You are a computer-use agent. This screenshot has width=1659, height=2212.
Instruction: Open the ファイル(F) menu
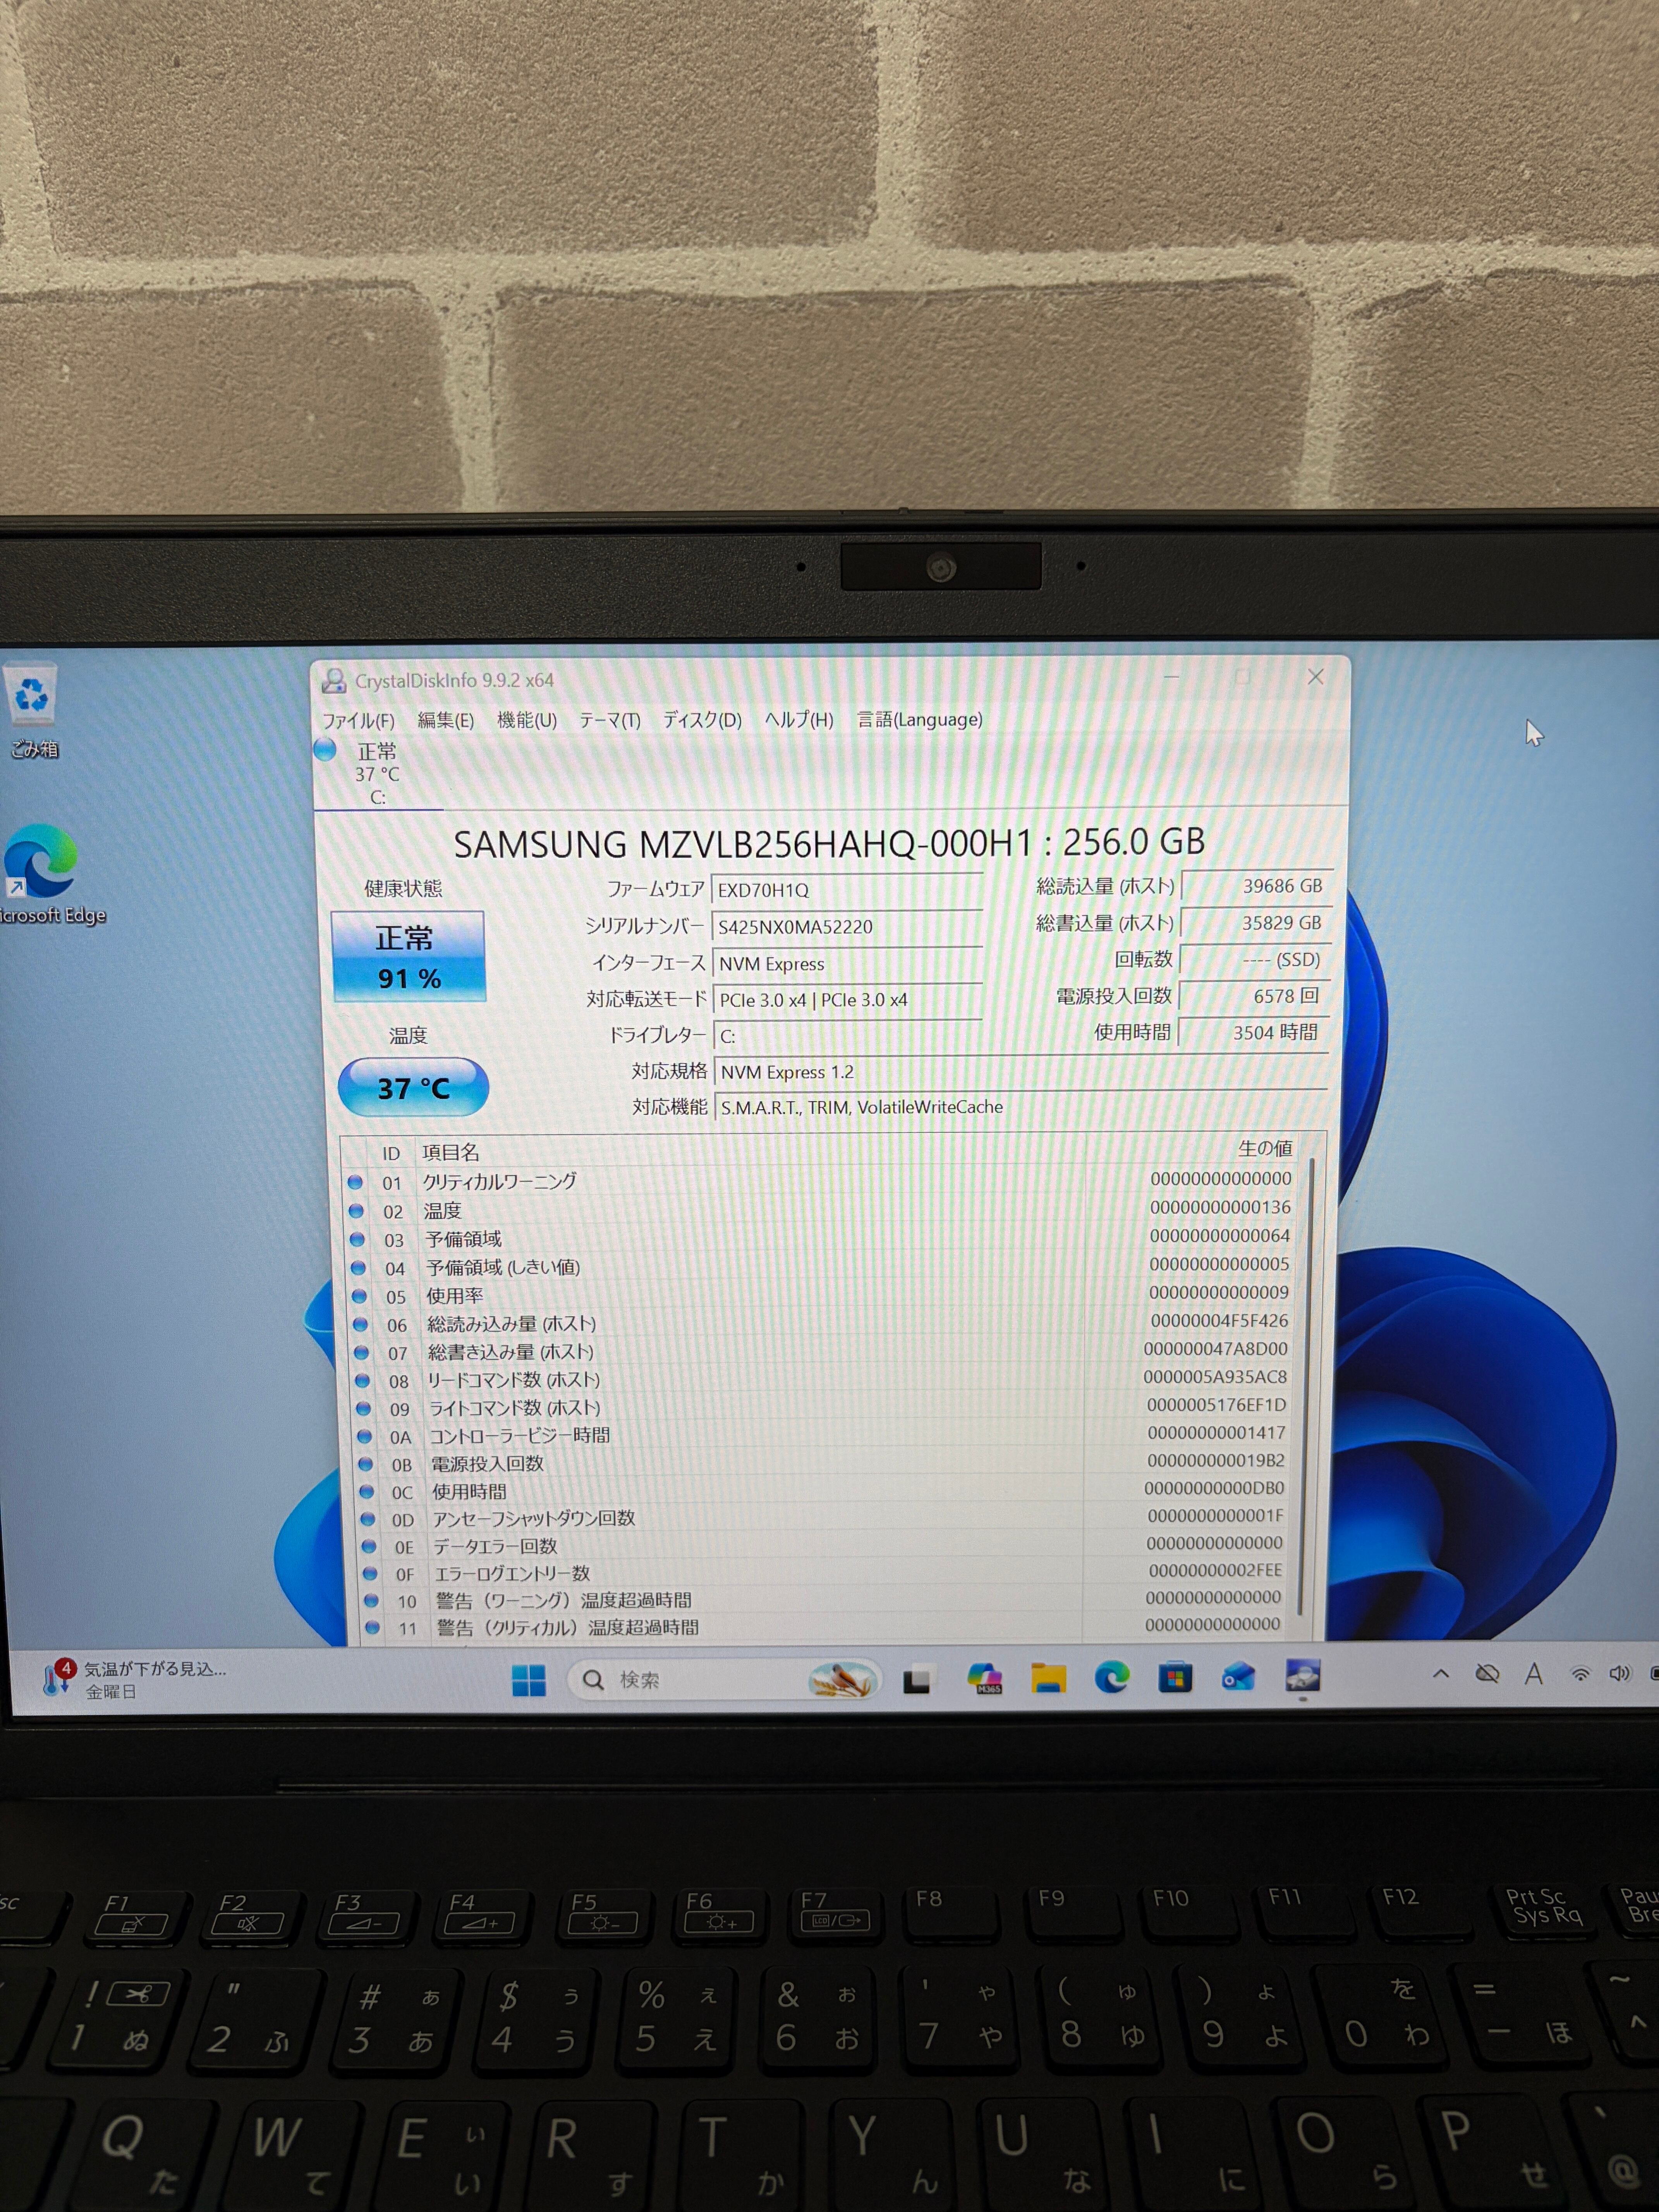point(358,720)
